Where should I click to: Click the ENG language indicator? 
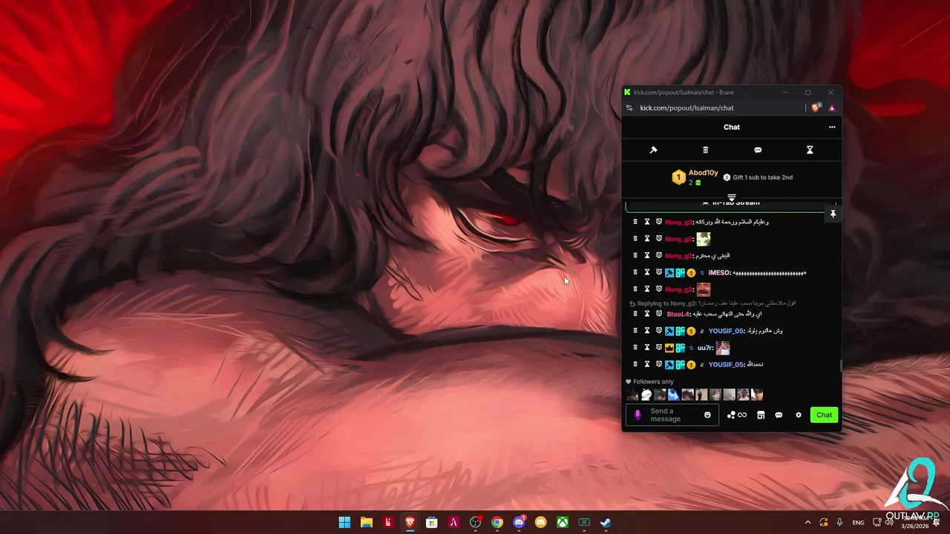pyautogui.click(x=858, y=522)
